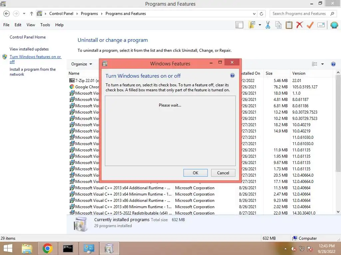Click the Copy toolbar icon
Image resolution: width=341 pixels, height=255 pixels.
(278, 25)
